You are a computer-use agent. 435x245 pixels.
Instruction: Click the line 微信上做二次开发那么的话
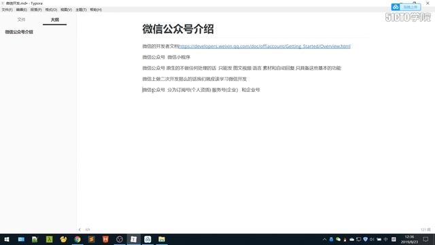click(x=194, y=79)
